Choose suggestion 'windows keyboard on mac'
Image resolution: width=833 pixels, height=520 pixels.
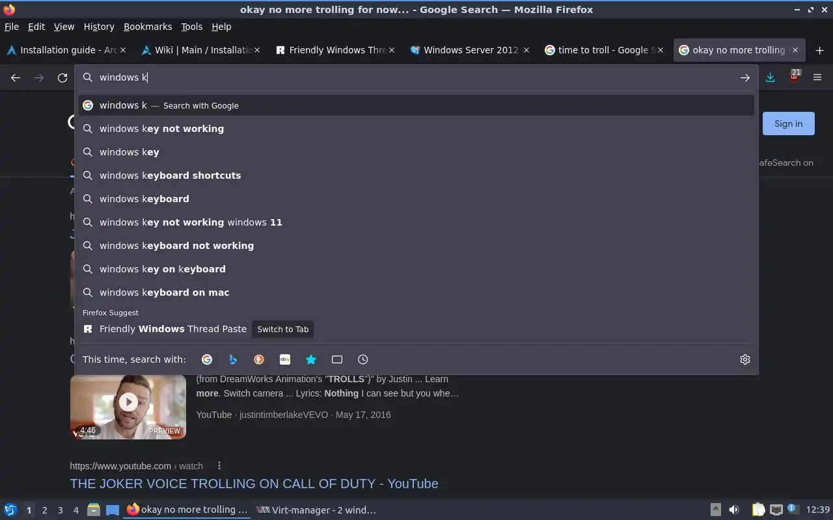tap(416, 292)
